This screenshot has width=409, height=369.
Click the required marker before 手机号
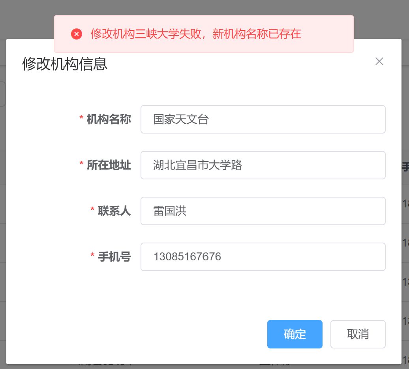[x=92, y=256]
